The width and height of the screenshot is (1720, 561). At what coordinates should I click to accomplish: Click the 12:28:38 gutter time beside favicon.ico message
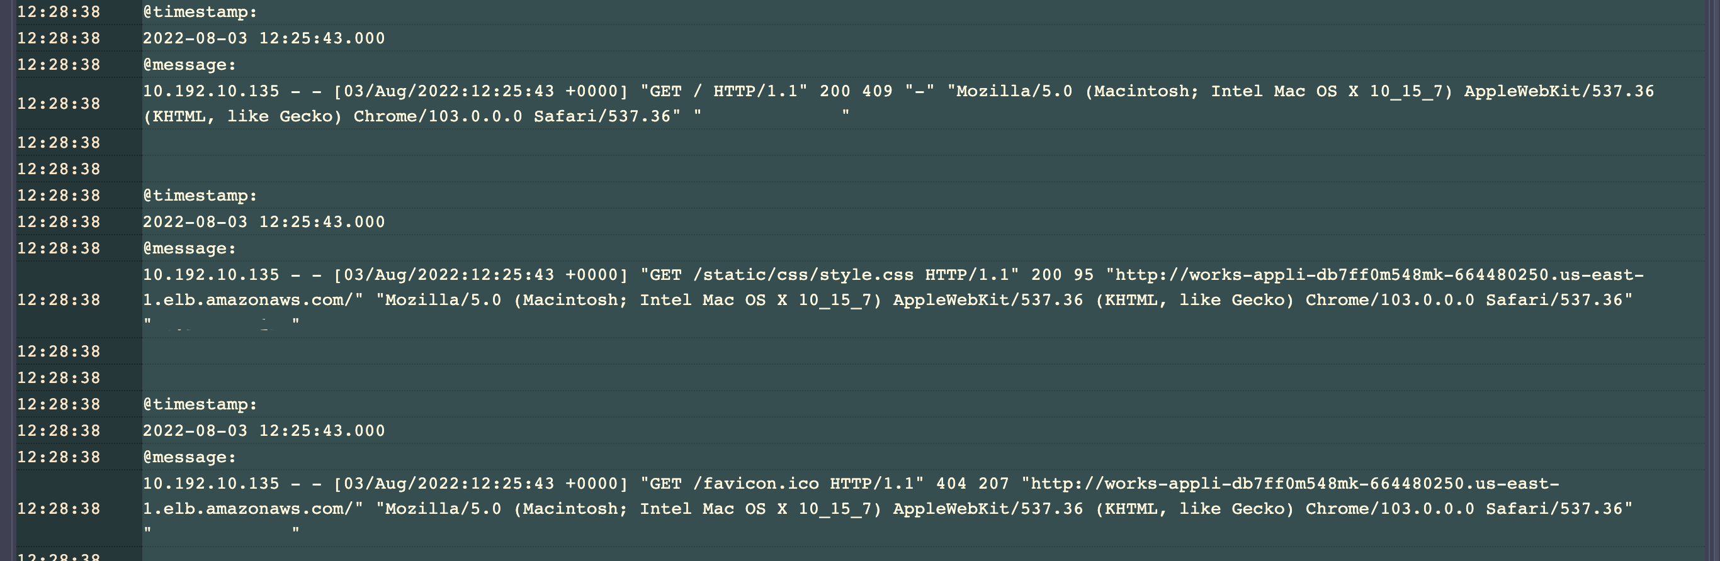[59, 508]
